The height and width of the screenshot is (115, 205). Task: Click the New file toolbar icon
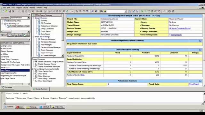[x=3, y=11]
